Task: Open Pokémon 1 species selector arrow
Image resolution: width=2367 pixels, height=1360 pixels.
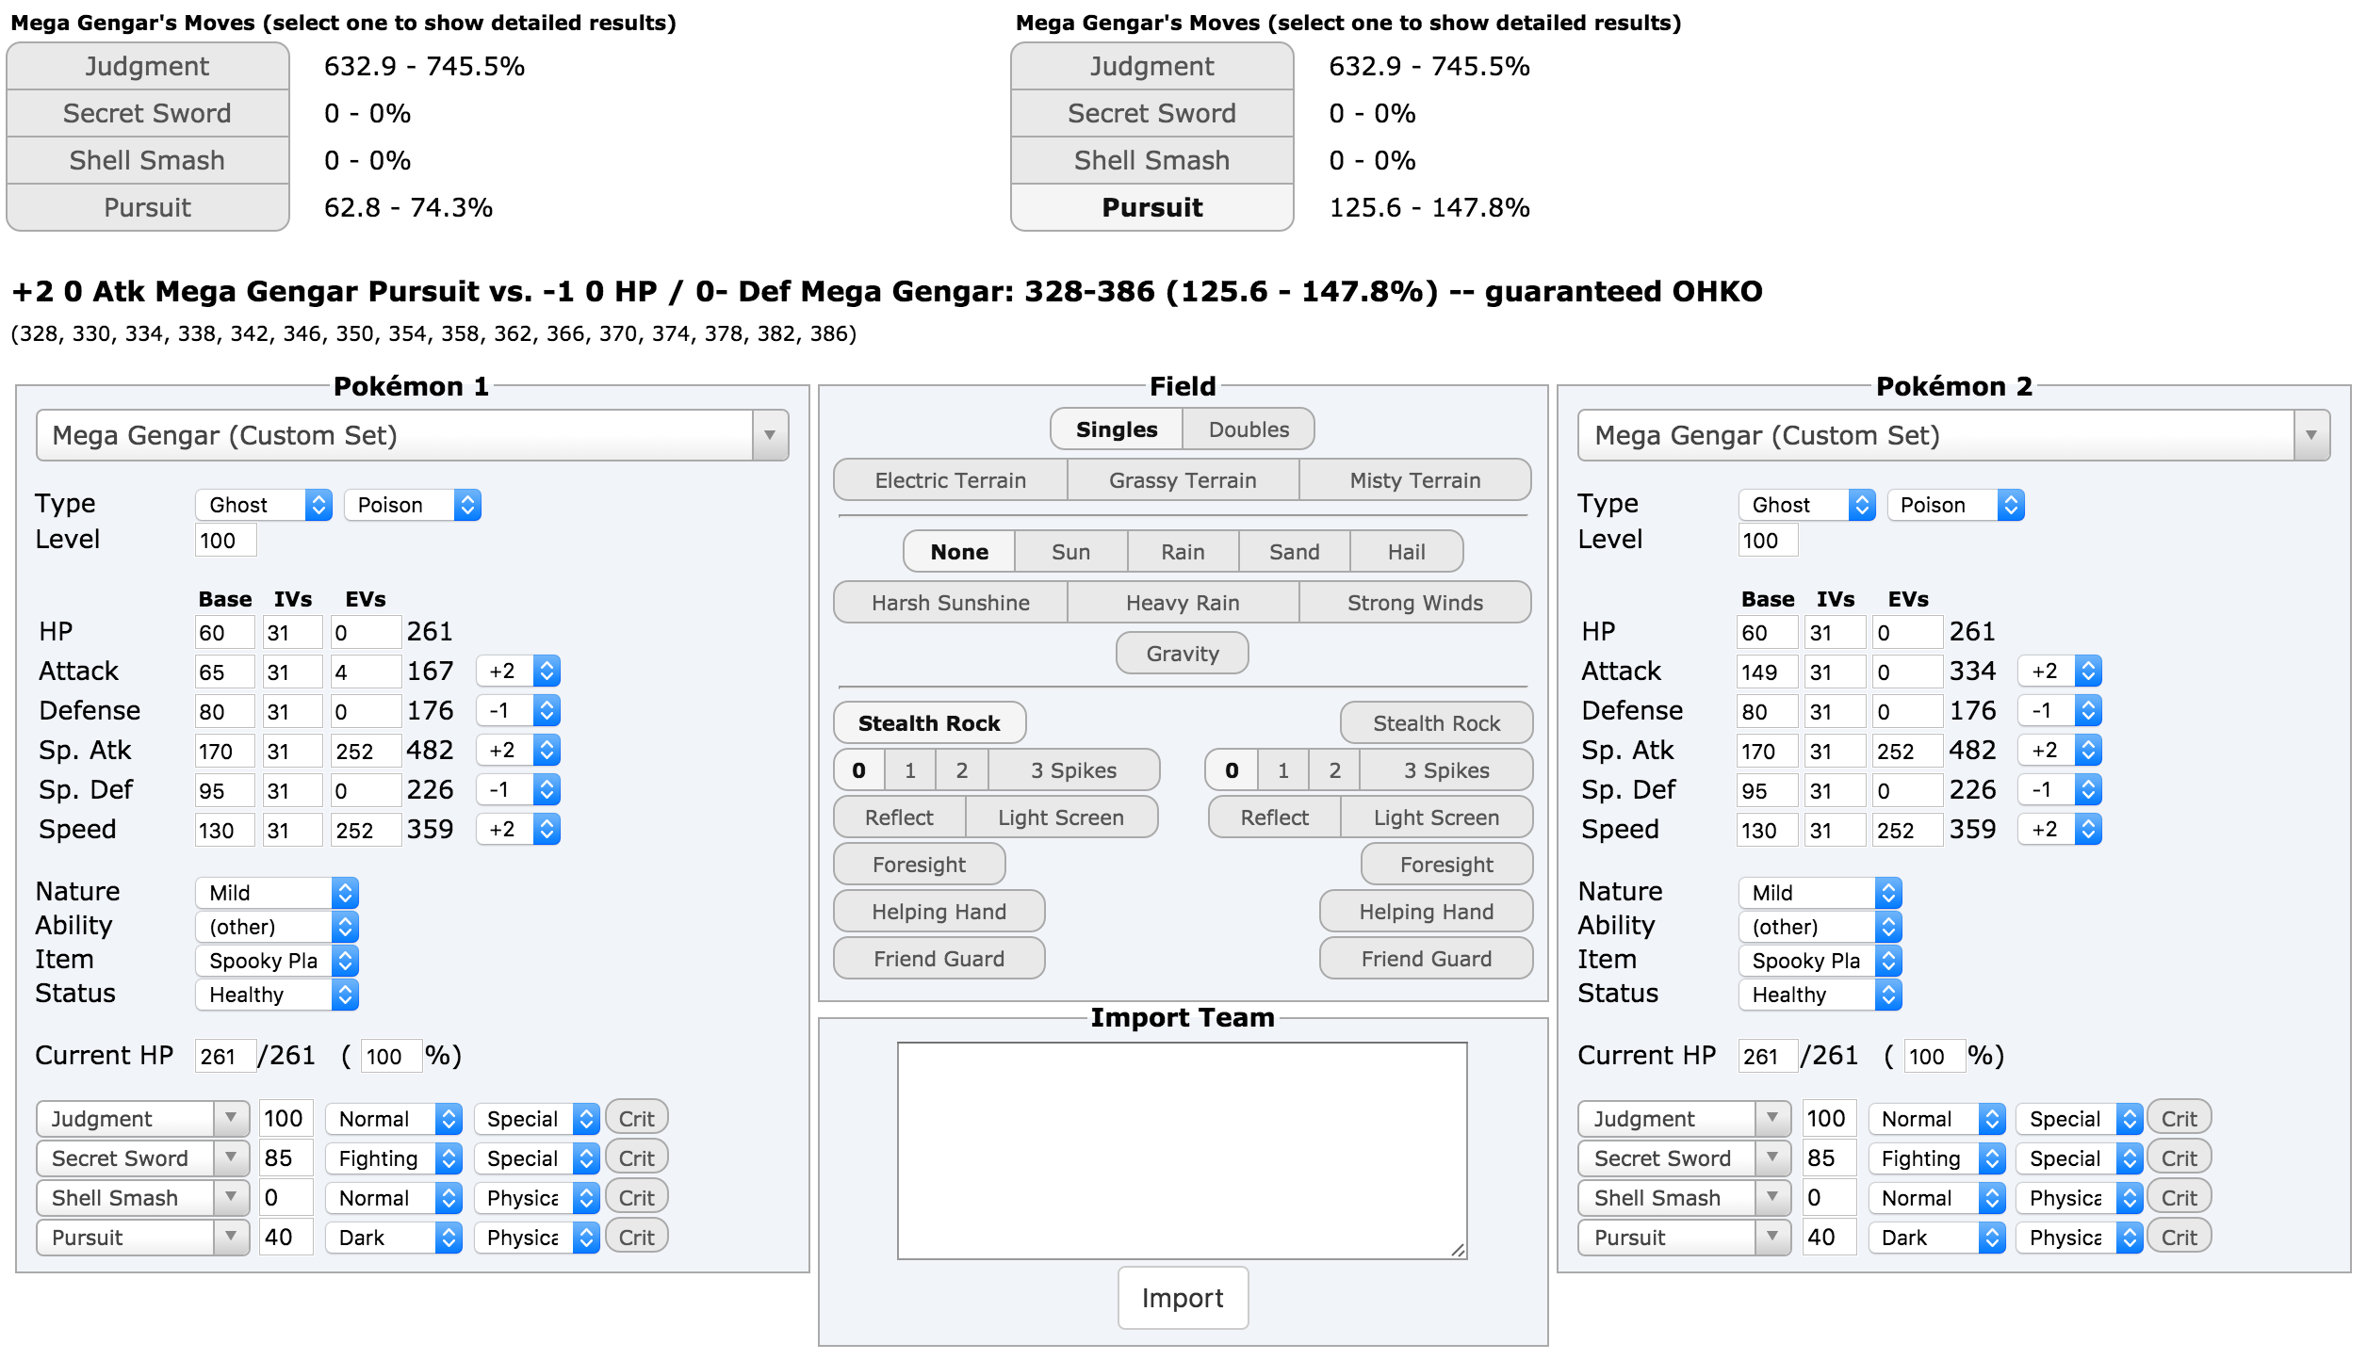Action: 769,435
